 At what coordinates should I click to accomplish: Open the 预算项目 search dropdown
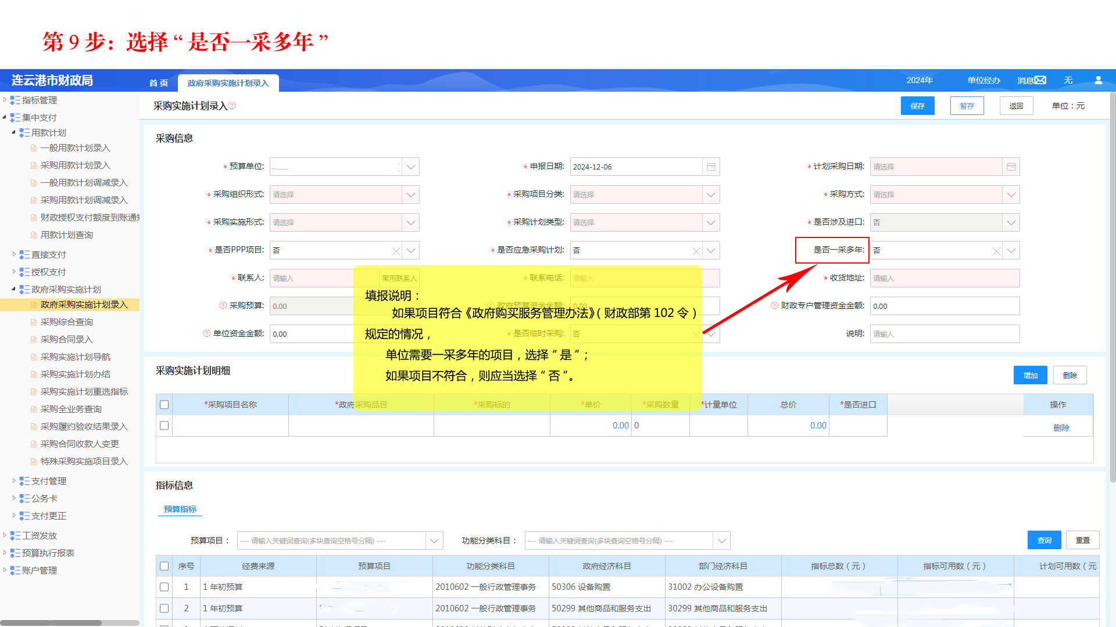pyautogui.click(x=434, y=540)
